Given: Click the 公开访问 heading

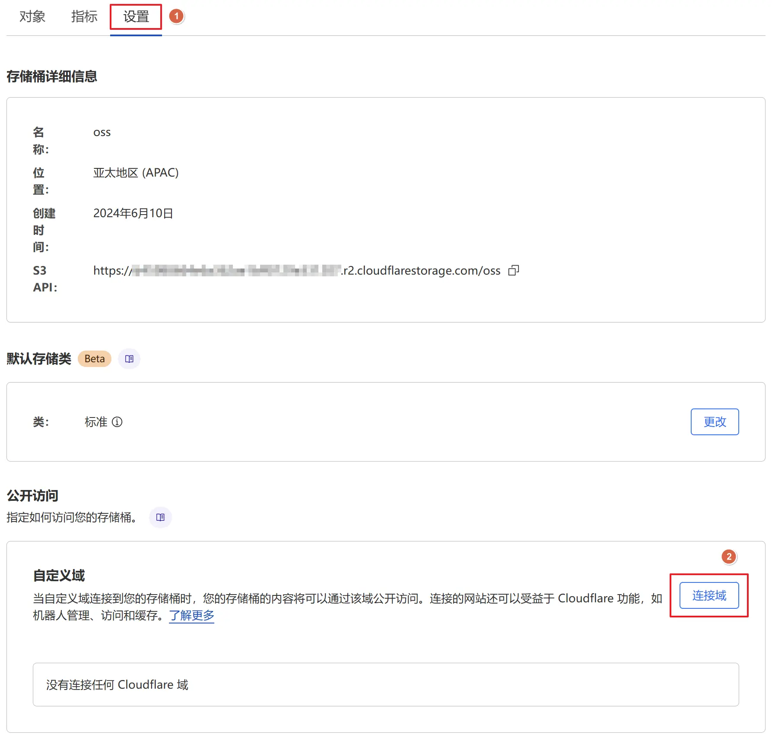Looking at the screenshot, I should pos(32,496).
